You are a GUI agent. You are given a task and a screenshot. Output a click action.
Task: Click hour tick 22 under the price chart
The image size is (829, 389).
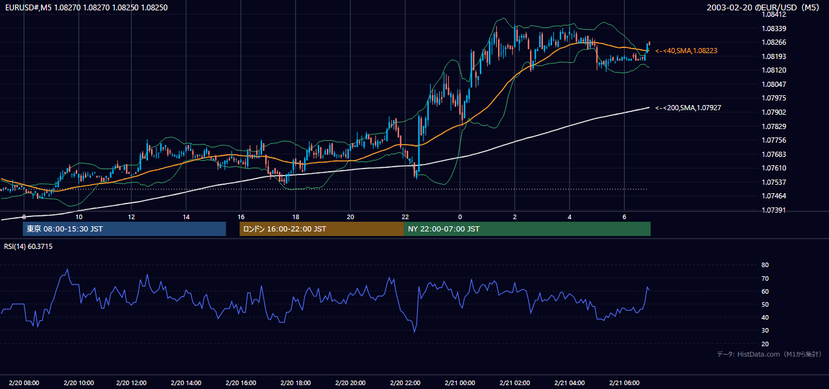point(405,217)
